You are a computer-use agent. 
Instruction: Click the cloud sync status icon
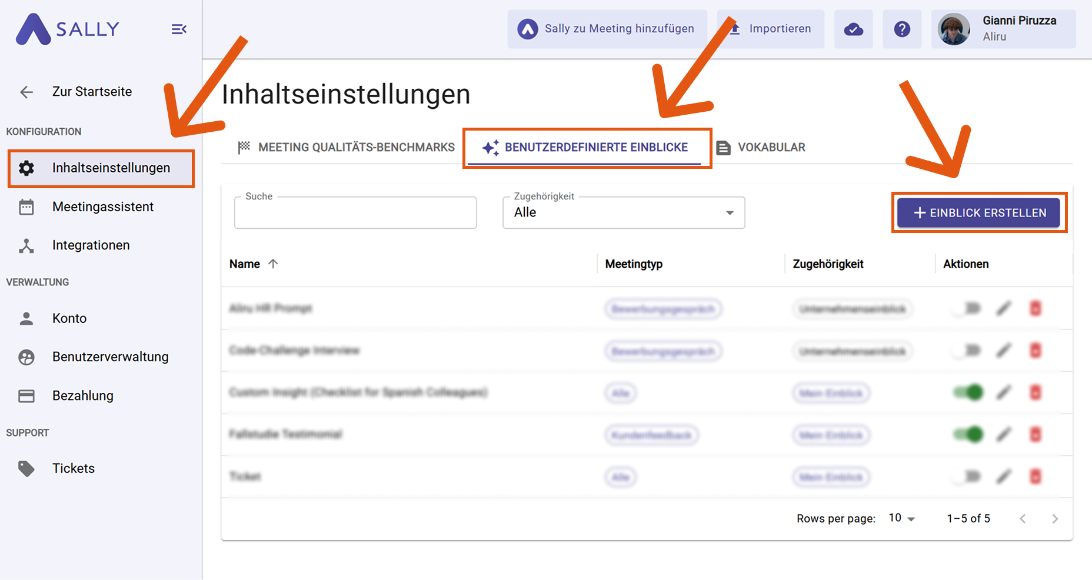853,29
